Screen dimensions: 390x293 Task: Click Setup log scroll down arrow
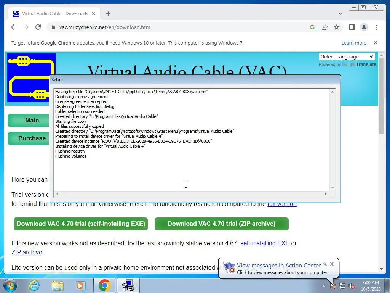[x=332, y=188]
